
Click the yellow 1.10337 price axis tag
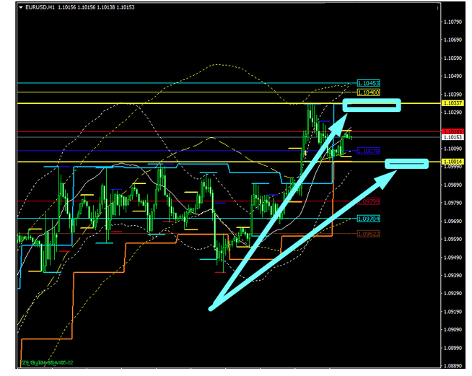[453, 103]
